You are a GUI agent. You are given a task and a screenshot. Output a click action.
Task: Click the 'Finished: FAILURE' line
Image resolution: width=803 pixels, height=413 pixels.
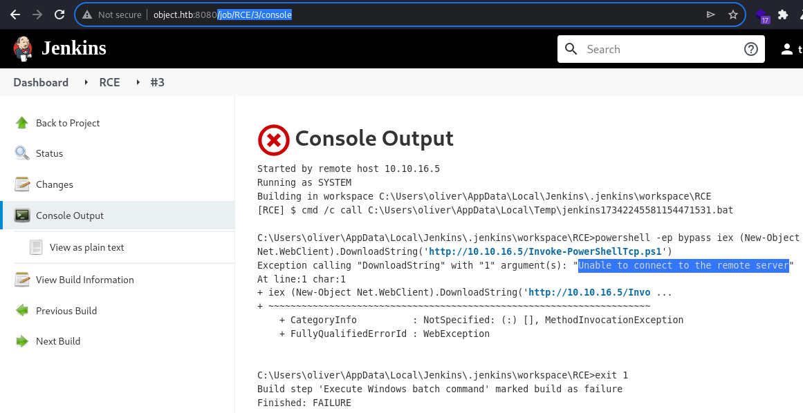[x=304, y=403]
